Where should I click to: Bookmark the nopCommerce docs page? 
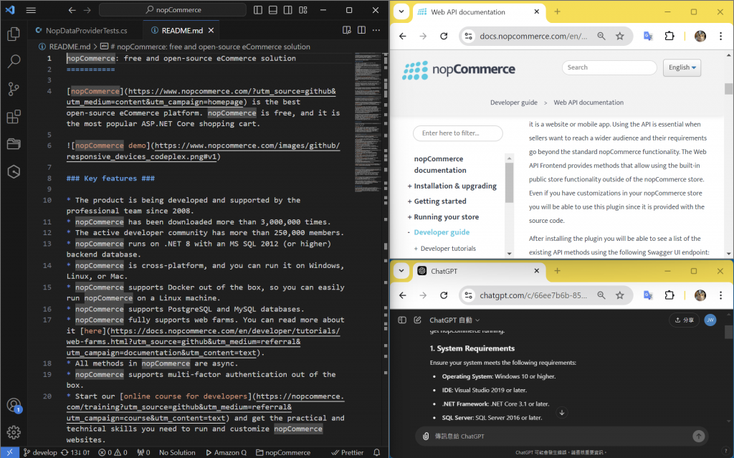pos(620,36)
